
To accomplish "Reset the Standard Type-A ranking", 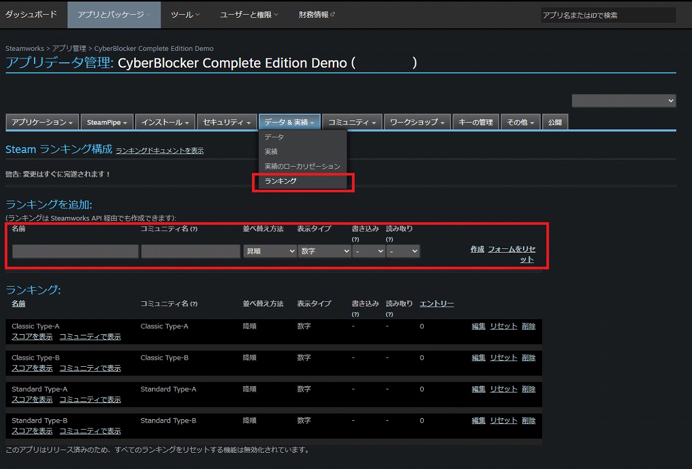I will click(504, 389).
